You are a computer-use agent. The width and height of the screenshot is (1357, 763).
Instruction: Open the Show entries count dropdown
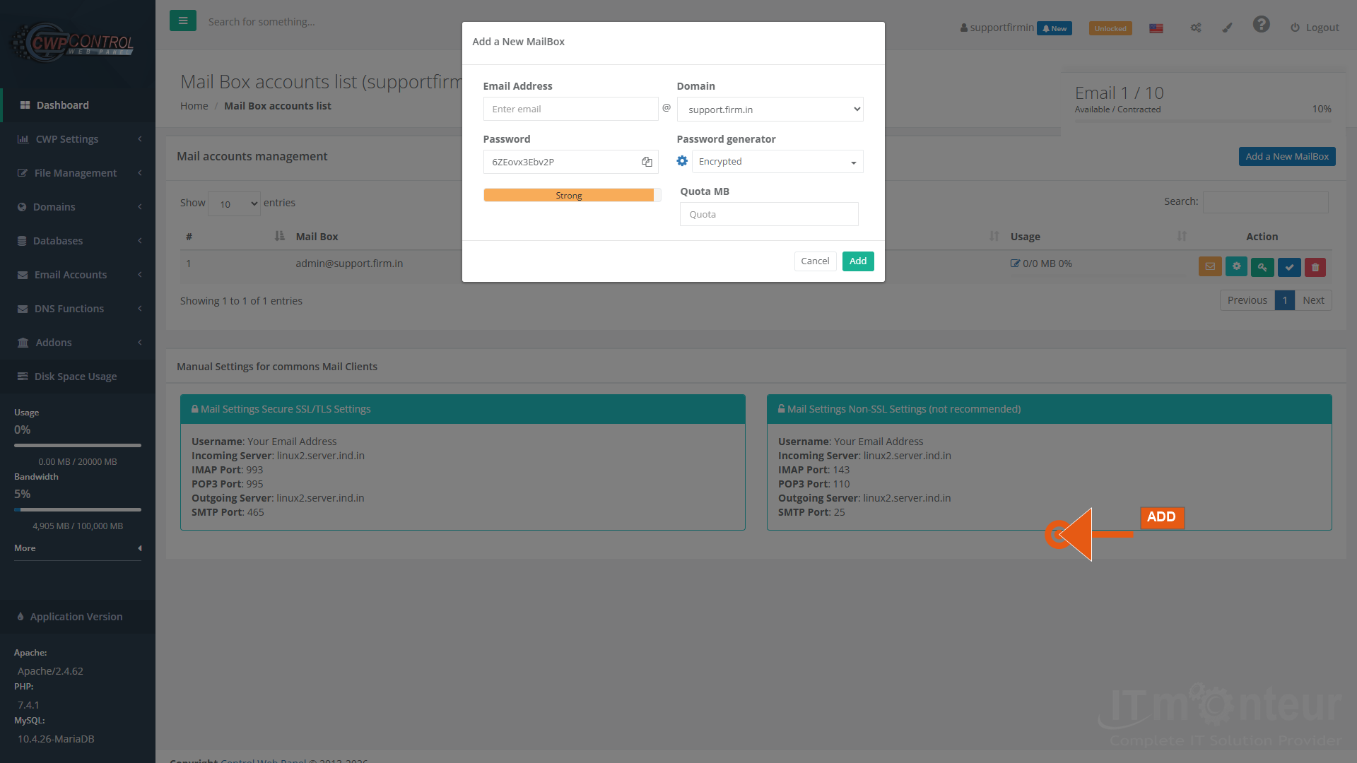click(235, 203)
